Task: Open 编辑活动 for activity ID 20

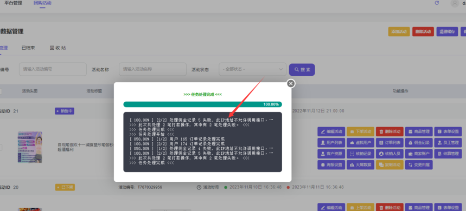Action: 331,207
